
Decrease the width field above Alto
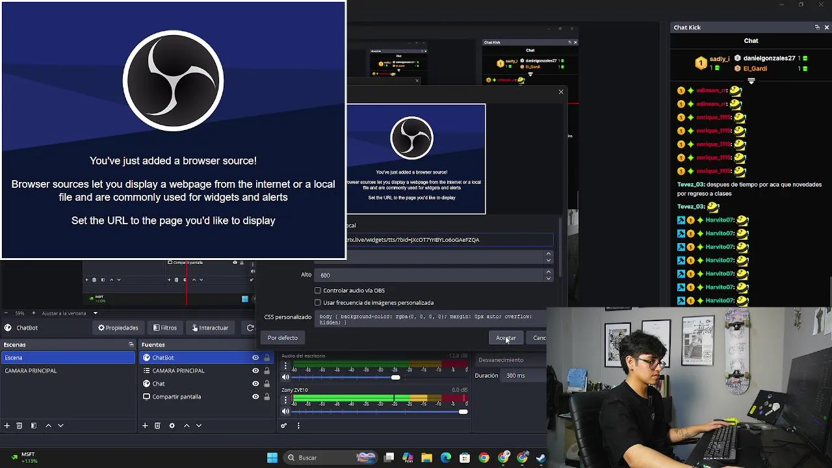pyautogui.click(x=549, y=260)
